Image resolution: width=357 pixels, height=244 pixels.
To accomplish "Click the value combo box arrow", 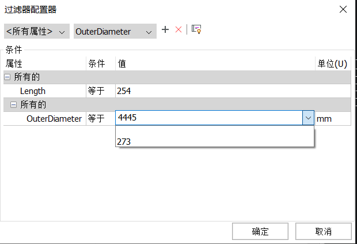I will 308,118.
